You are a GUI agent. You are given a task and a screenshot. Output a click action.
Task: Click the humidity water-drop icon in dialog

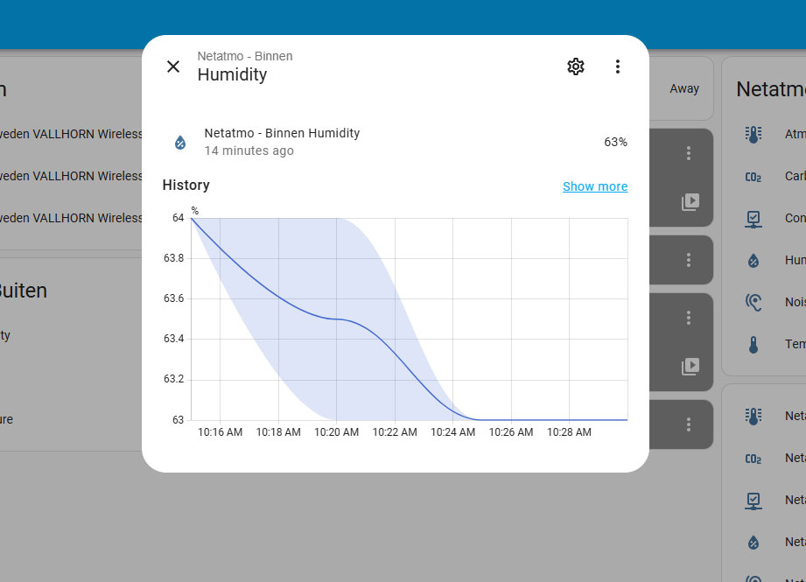pos(180,143)
